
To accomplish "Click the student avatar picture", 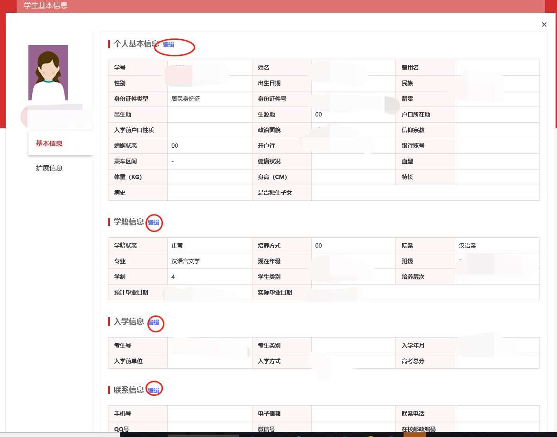I will click(48, 72).
